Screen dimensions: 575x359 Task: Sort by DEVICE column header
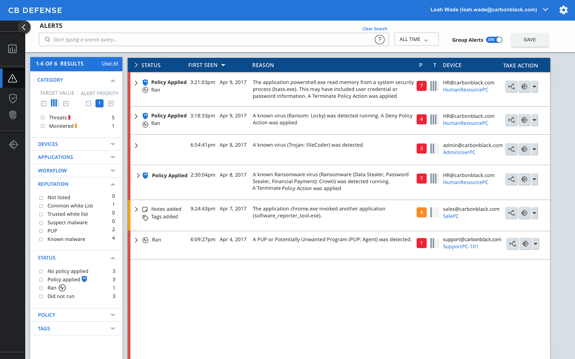452,65
